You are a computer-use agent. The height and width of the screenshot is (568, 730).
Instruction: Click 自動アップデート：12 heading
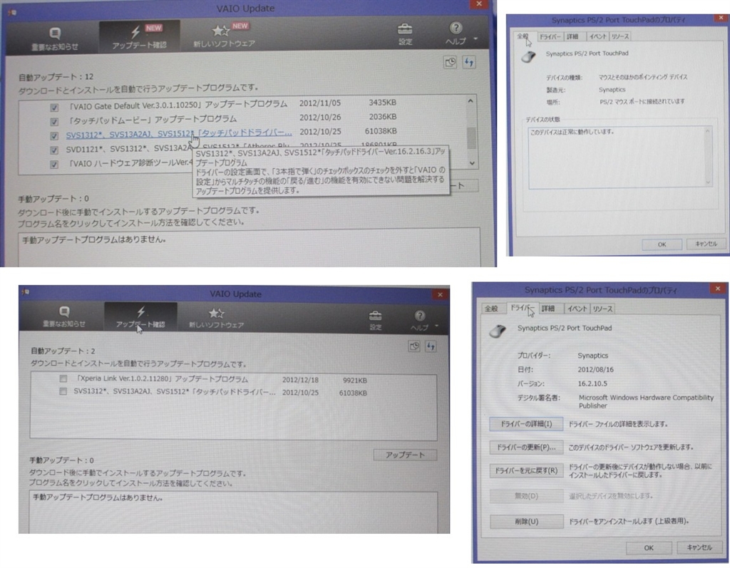coord(56,77)
